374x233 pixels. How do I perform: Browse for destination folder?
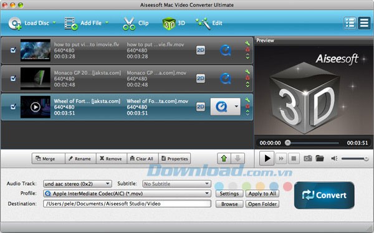click(229, 204)
